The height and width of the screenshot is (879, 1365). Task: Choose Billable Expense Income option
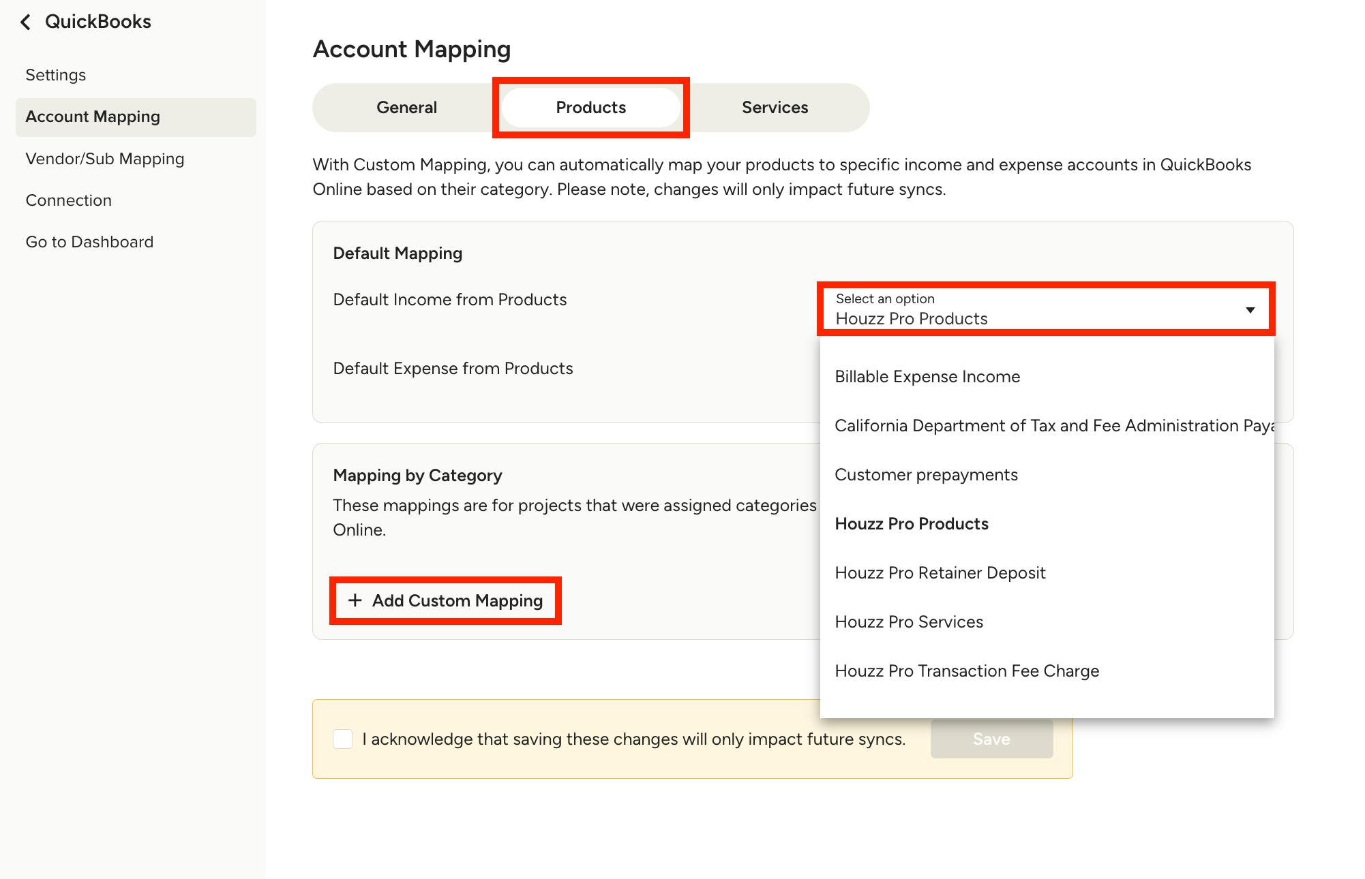927,377
